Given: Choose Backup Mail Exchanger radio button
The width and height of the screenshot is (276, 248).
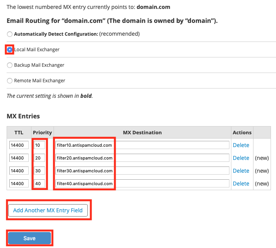Looking at the screenshot, I should (x=10, y=65).
